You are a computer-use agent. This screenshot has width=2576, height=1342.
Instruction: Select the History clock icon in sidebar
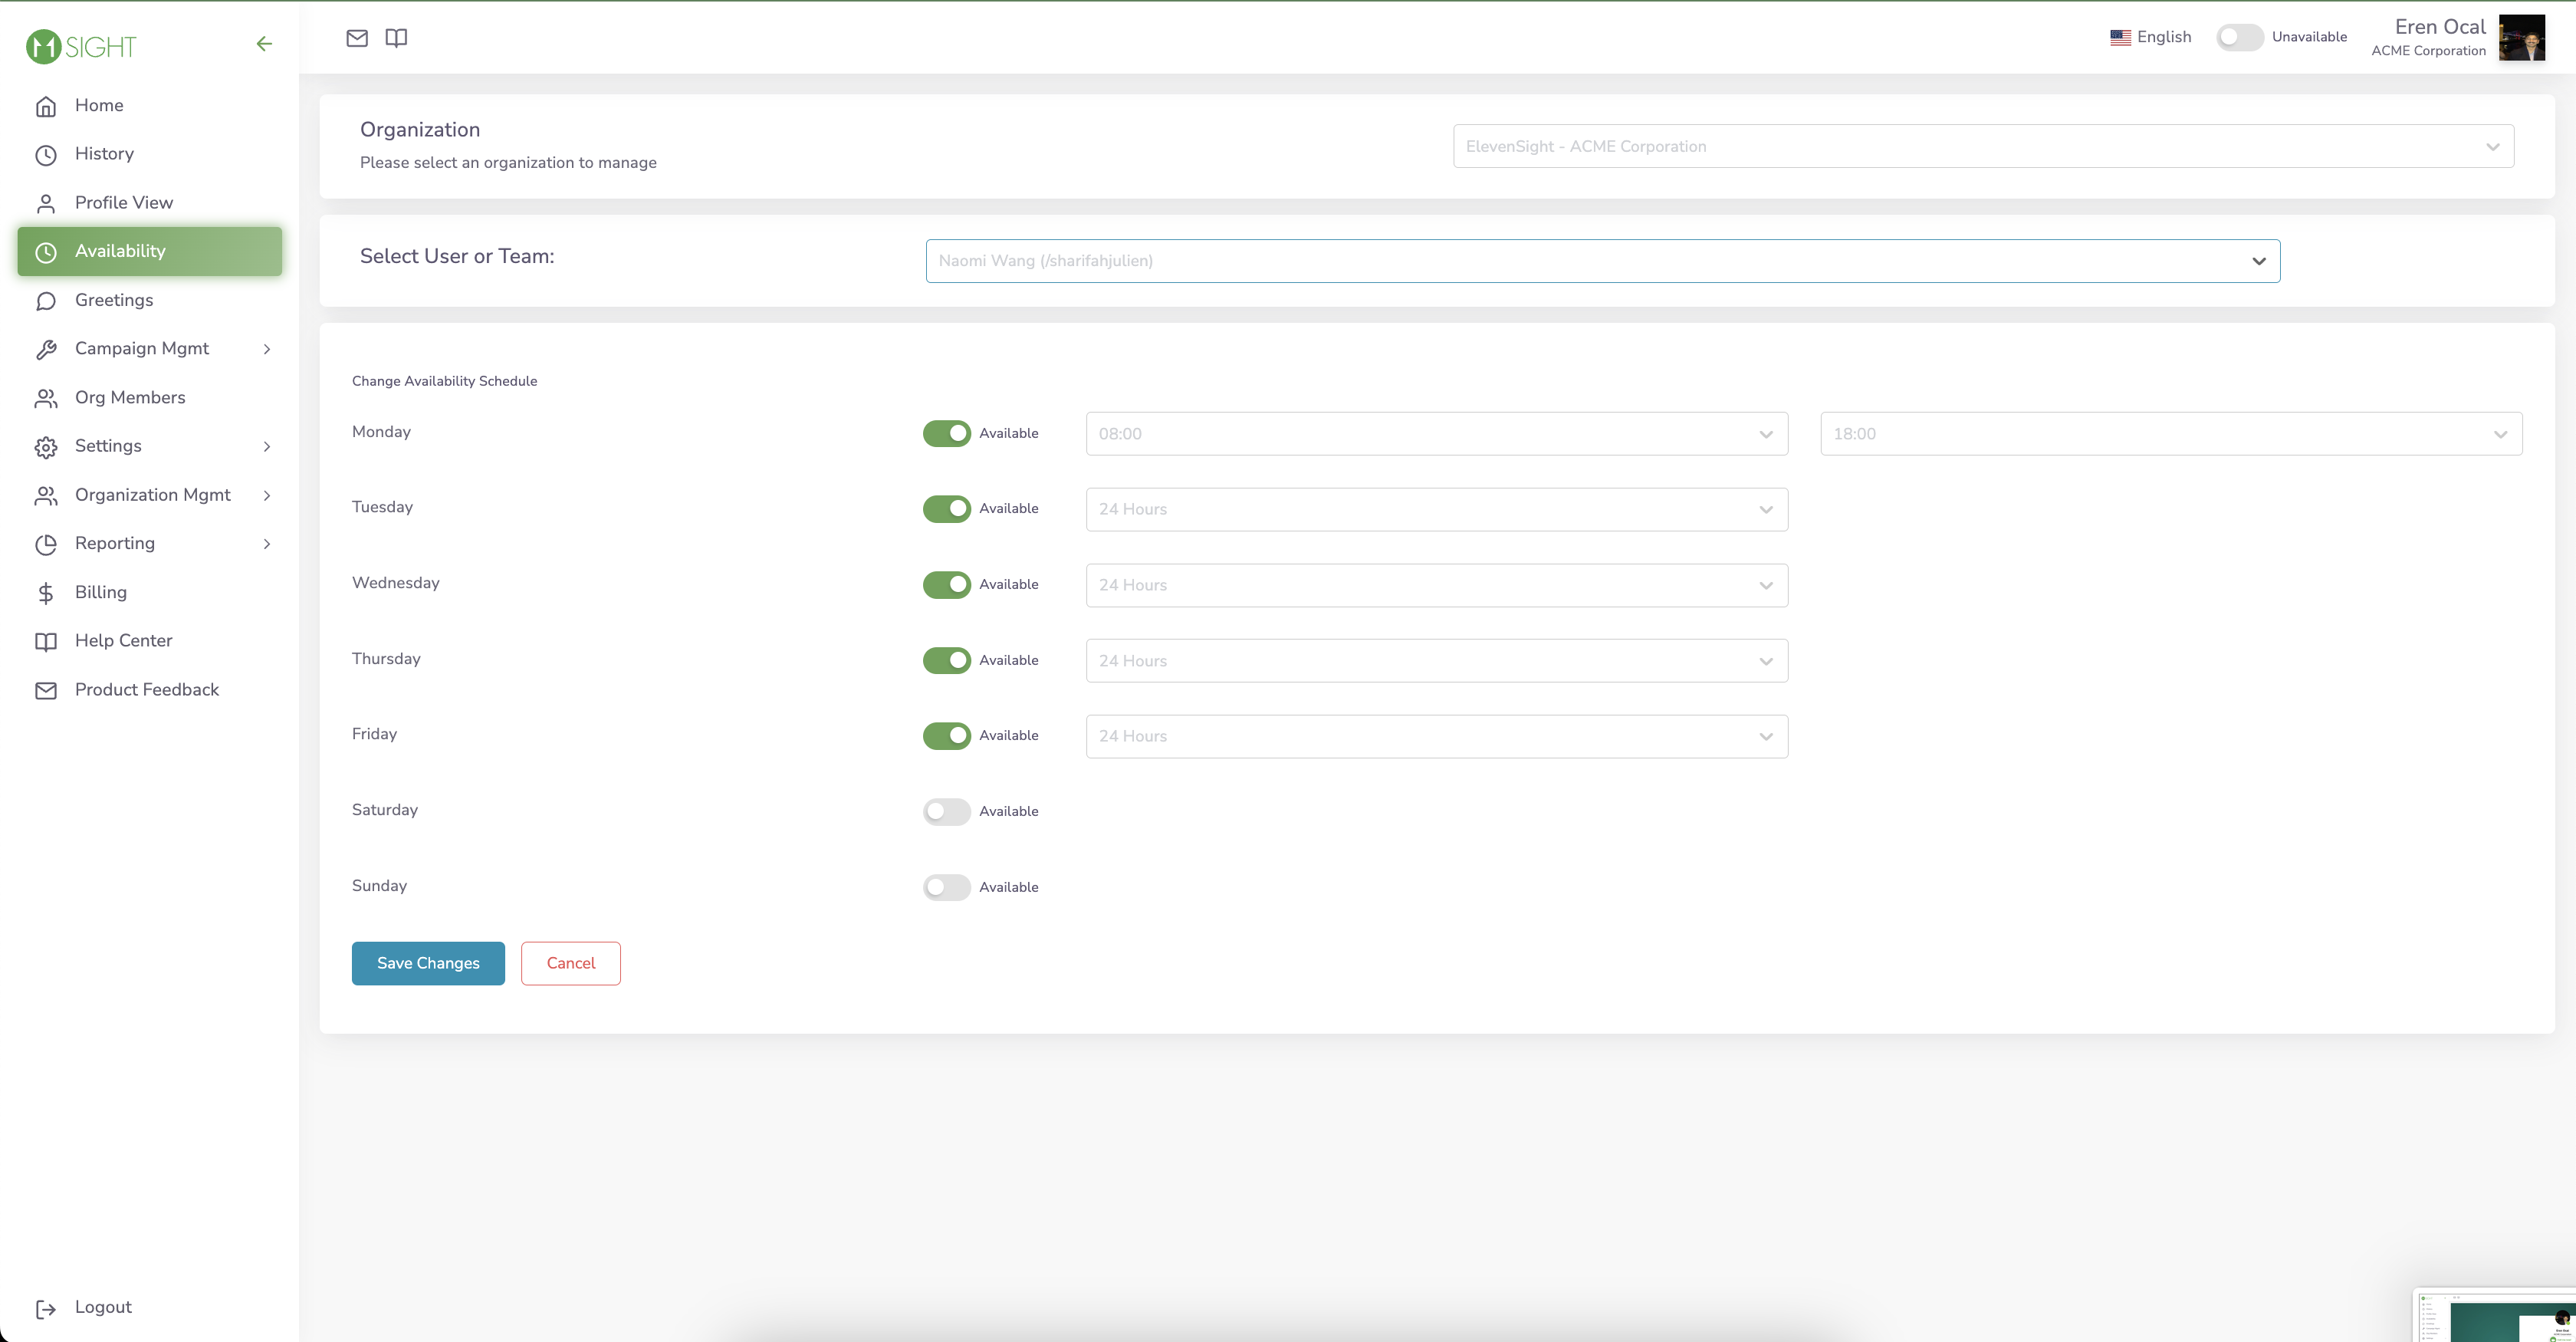point(46,154)
